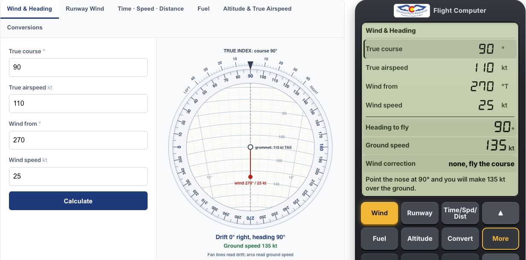Edit the True airspeed field
Screen dimensions: 526x260
click(x=78, y=104)
